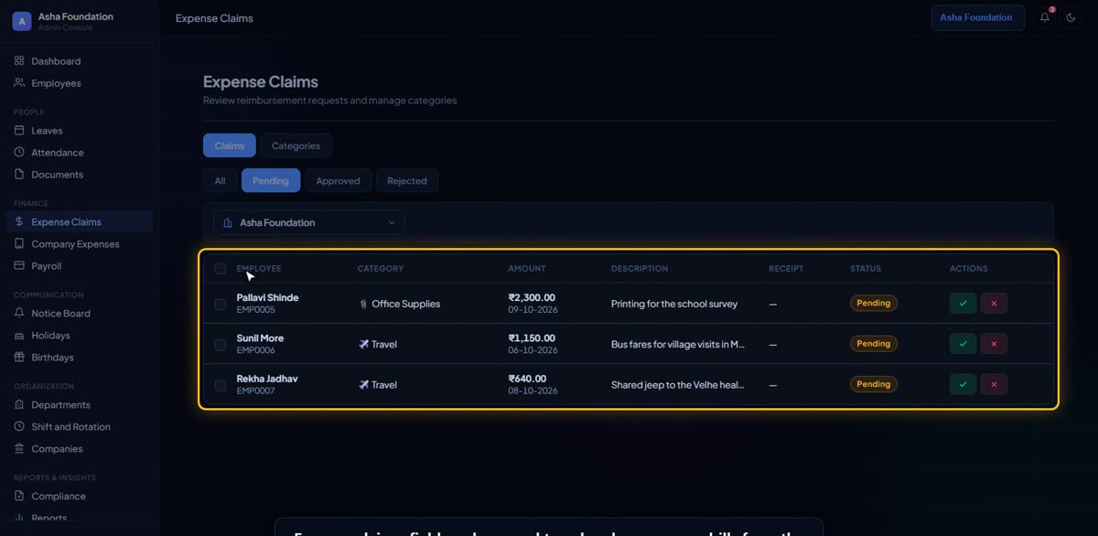Check Sunil More's row checkbox

220,345
